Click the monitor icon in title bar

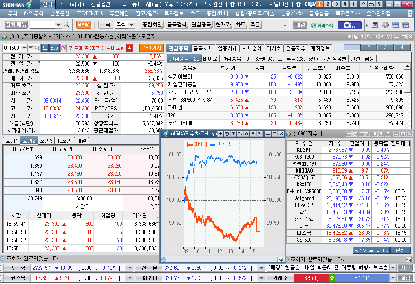311,4
